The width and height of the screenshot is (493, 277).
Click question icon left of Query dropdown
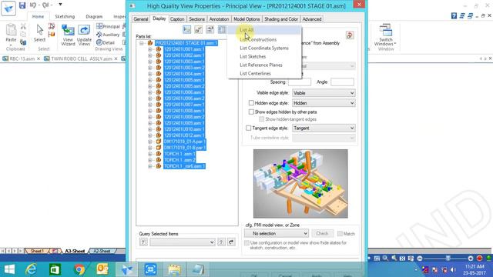click(x=143, y=242)
